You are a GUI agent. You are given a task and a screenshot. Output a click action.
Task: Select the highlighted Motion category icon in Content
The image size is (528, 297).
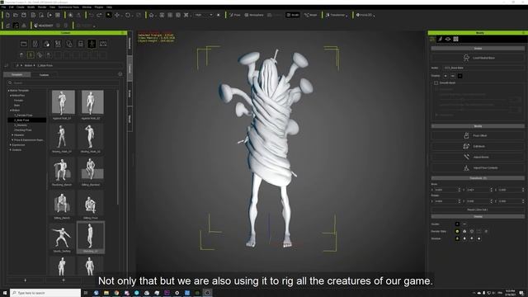click(92, 44)
